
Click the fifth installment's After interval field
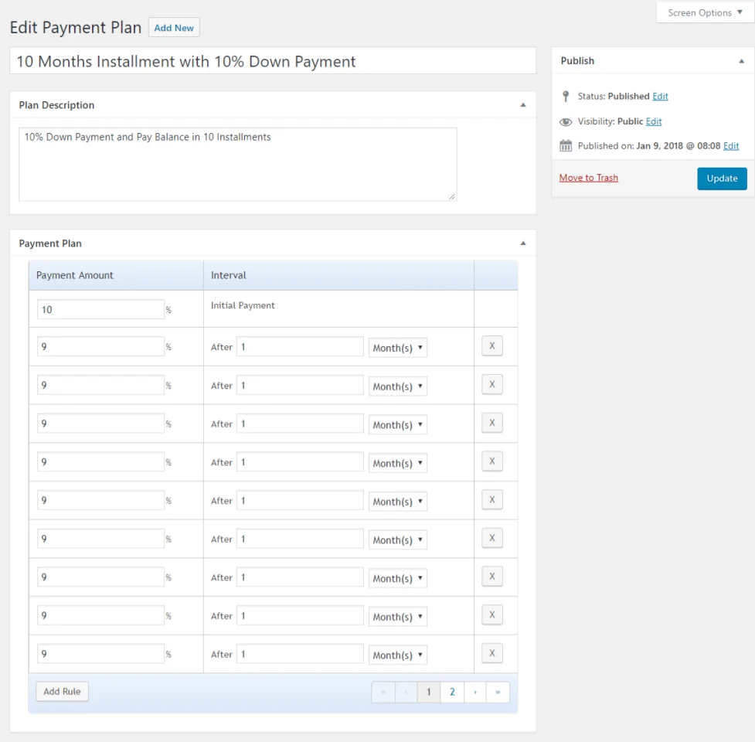pyautogui.click(x=300, y=500)
